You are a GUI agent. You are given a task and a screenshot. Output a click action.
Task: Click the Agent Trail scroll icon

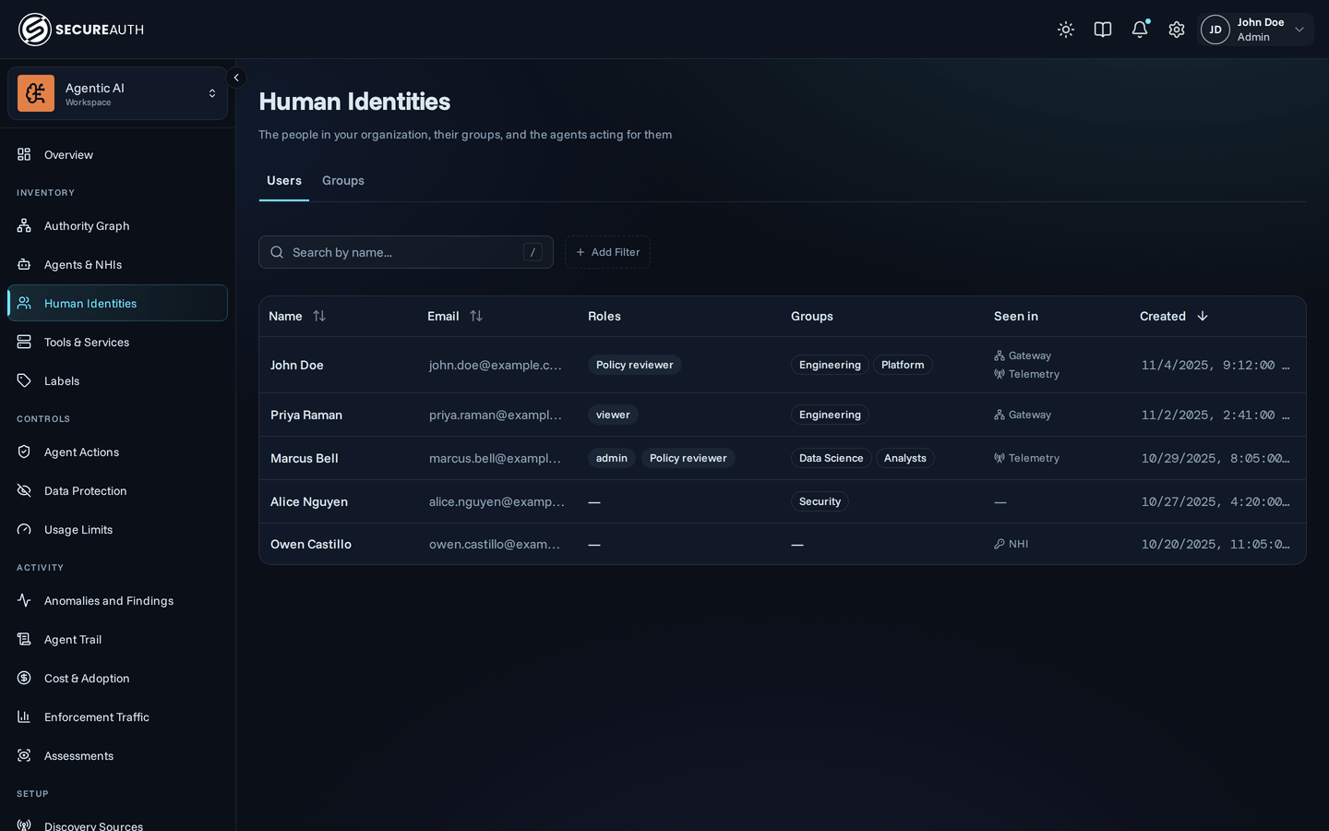(x=24, y=639)
